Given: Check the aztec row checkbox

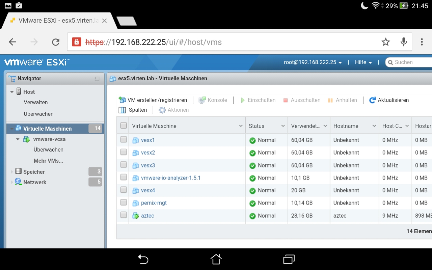Looking at the screenshot, I should [124, 215].
